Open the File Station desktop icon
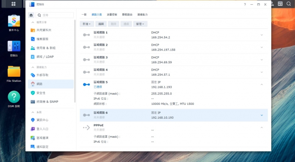Screen dimensions: 295x162 (14, 74)
